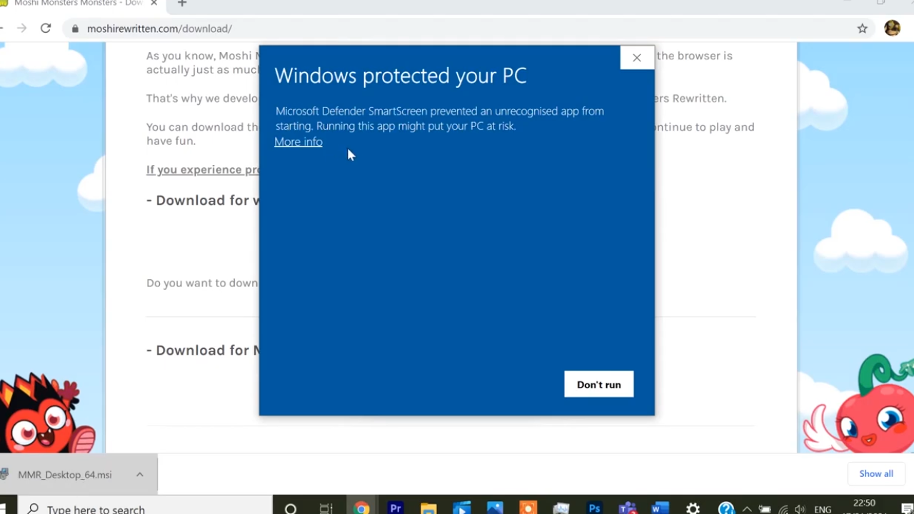914x514 pixels.
Task: Click the Don't run button
Action: coord(598,384)
